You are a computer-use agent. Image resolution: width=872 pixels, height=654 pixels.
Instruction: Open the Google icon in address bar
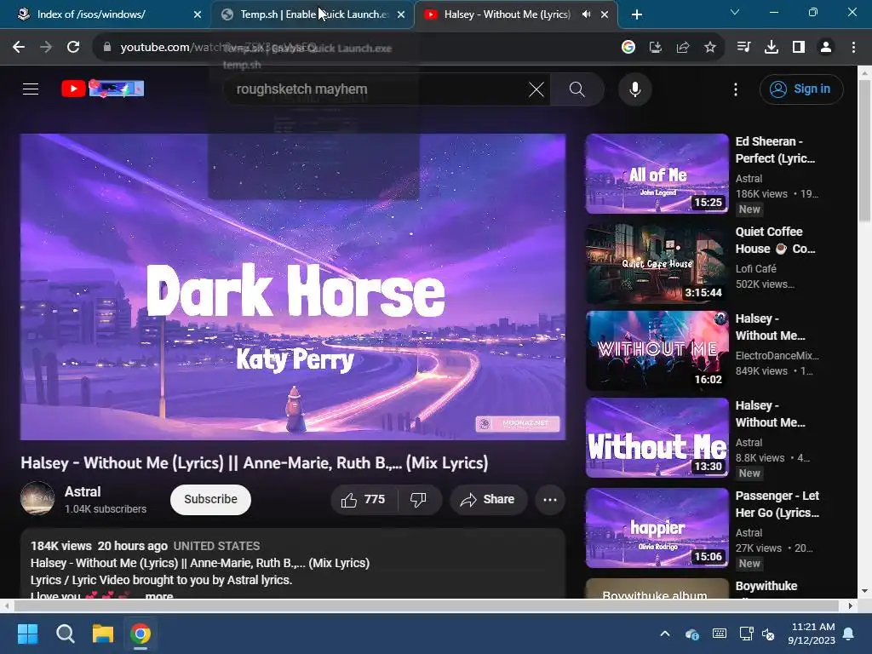click(x=628, y=48)
